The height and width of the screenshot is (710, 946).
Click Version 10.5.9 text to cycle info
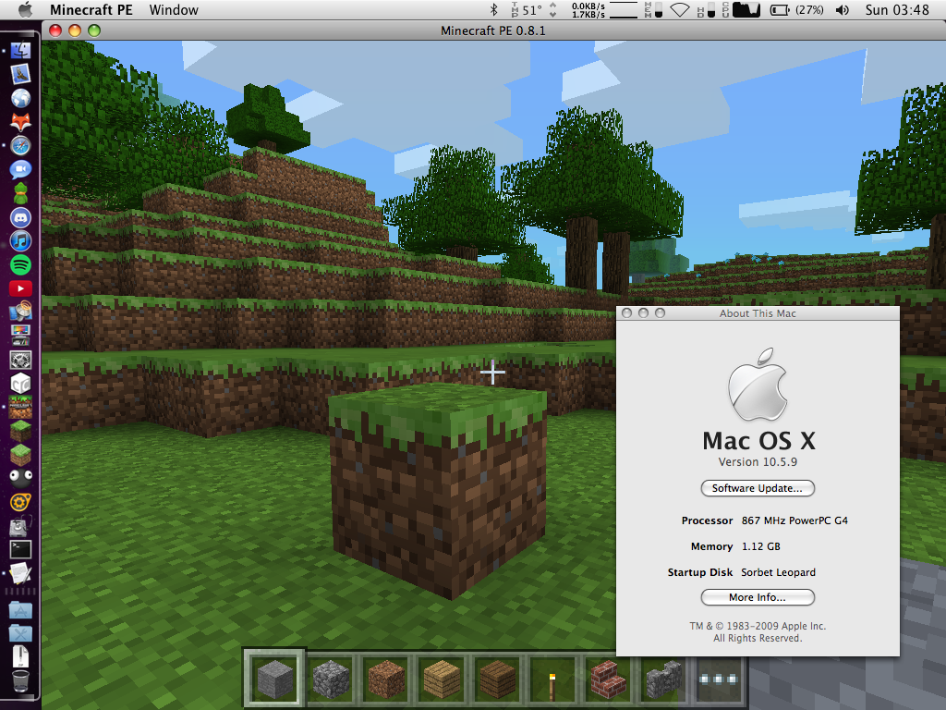click(758, 462)
